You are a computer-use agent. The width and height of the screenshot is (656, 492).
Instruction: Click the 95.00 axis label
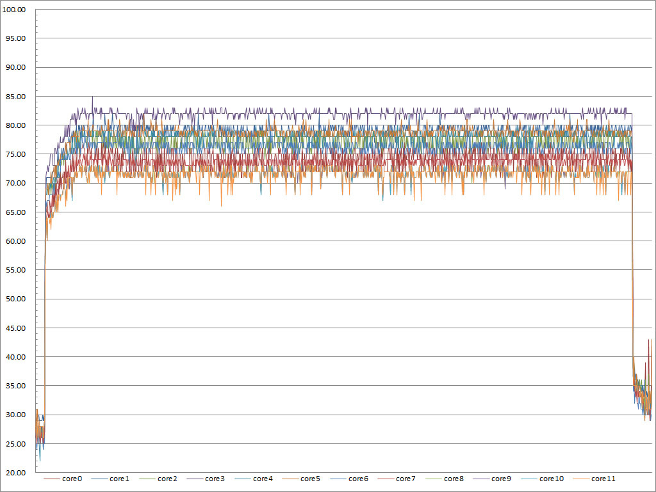(x=15, y=38)
